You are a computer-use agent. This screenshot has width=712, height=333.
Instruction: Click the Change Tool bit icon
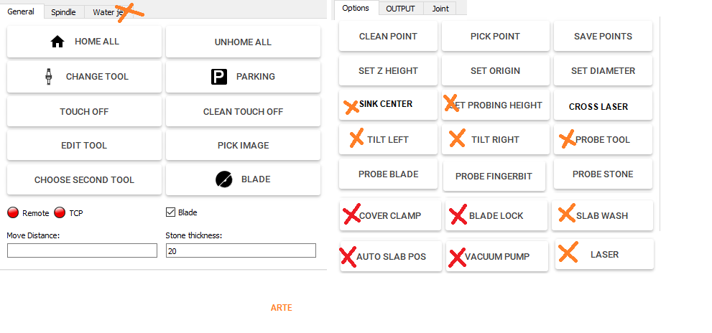coord(49,77)
